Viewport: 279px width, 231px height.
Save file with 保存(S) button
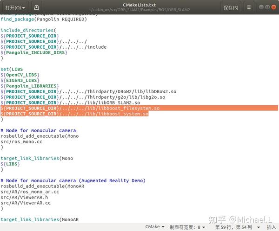click(231, 7)
